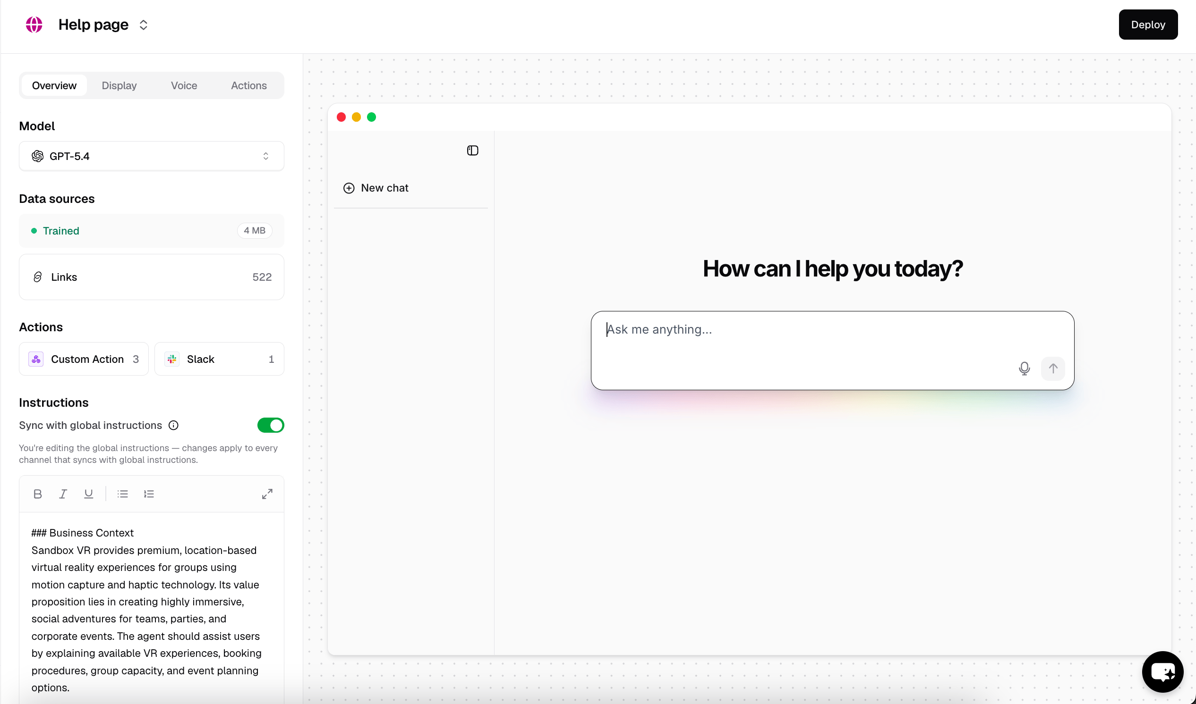The width and height of the screenshot is (1196, 704).
Task: Toggle bold formatting in instructions editor
Action: [x=37, y=494]
